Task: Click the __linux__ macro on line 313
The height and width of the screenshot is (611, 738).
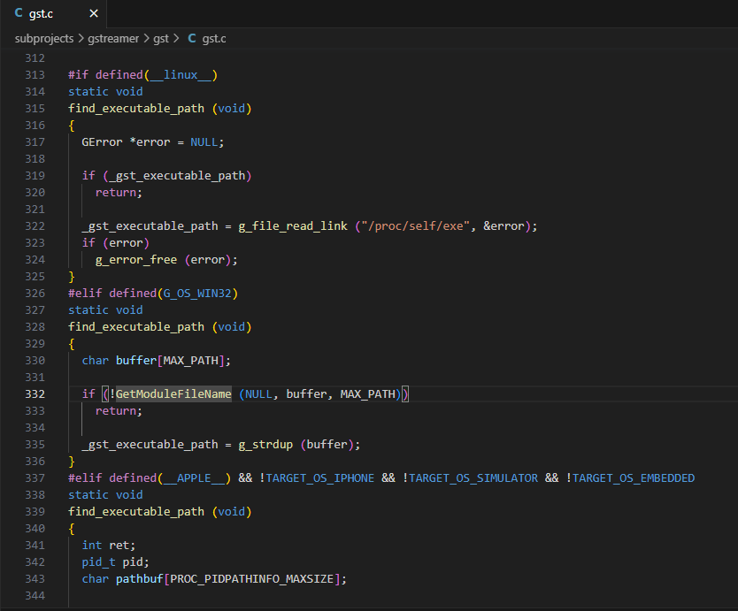Action: [180, 75]
